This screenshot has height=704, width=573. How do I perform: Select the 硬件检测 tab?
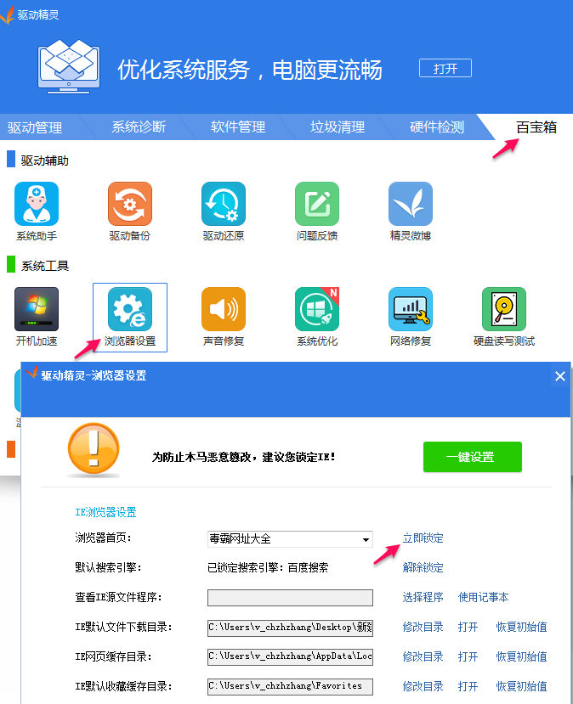click(436, 127)
